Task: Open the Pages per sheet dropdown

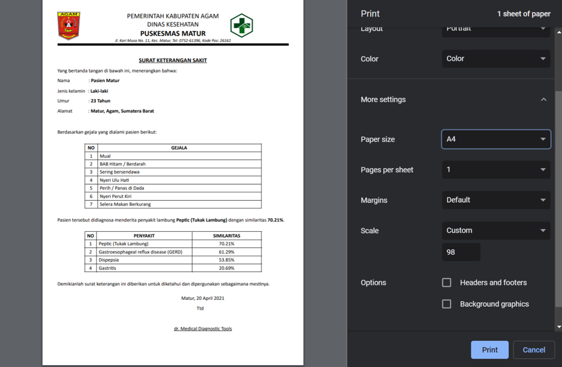Action: click(x=496, y=170)
